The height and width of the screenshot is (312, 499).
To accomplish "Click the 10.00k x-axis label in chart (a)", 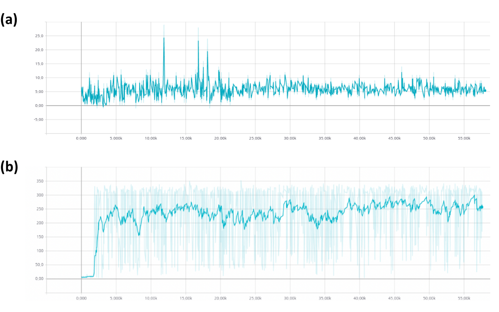I will coord(151,138).
